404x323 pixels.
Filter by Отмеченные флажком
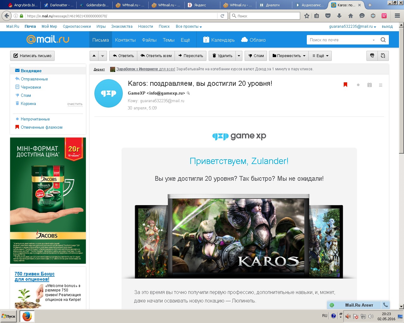pos(42,127)
